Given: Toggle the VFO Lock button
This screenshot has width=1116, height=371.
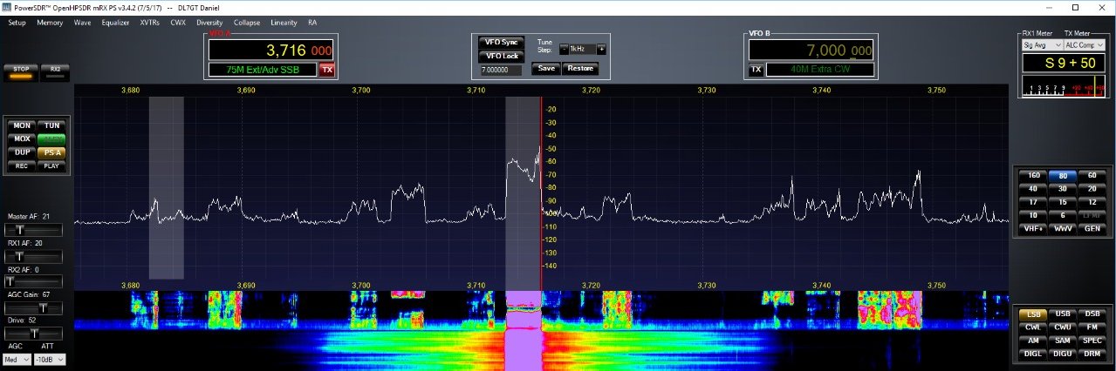Looking at the screenshot, I should coord(501,56).
